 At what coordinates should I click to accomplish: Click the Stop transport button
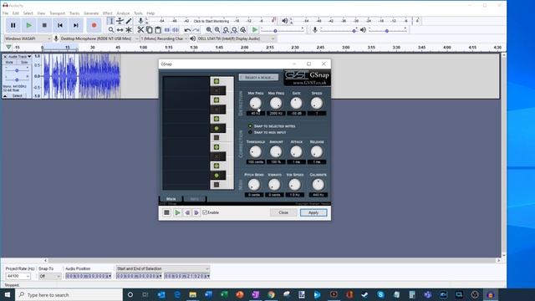[44, 25]
